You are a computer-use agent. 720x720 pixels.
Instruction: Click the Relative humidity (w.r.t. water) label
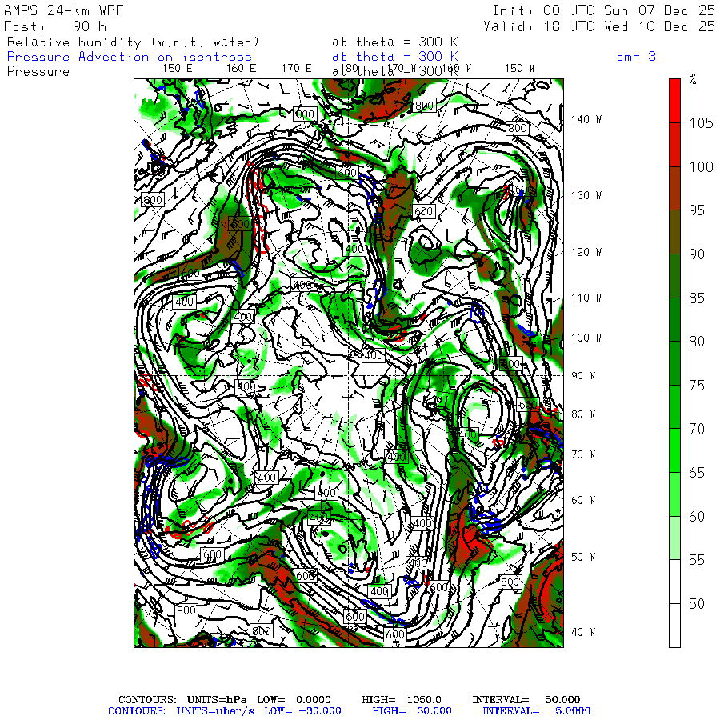coord(133,42)
